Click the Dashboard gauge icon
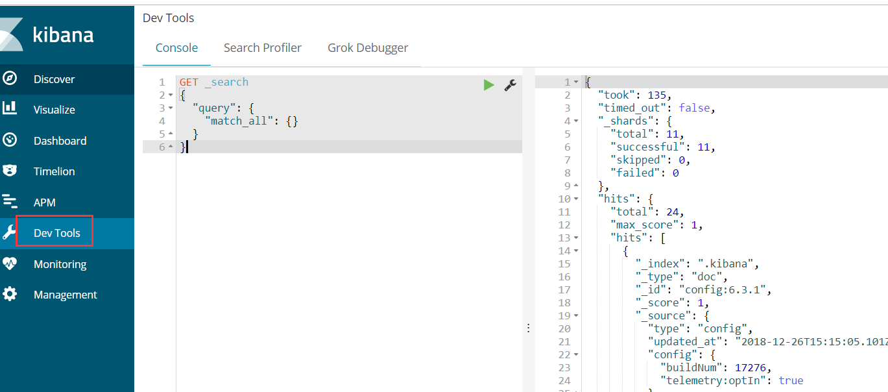The image size is (888, 392). (10, 140)
